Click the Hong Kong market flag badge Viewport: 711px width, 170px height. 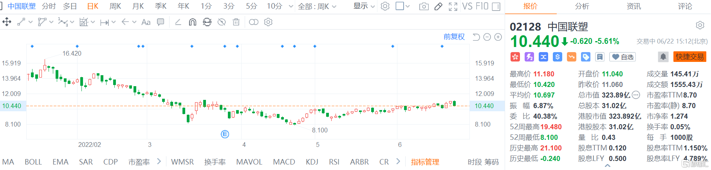(x=515, y=57)
